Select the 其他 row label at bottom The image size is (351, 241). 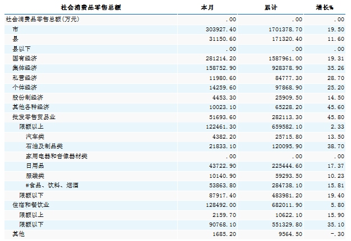19,234
